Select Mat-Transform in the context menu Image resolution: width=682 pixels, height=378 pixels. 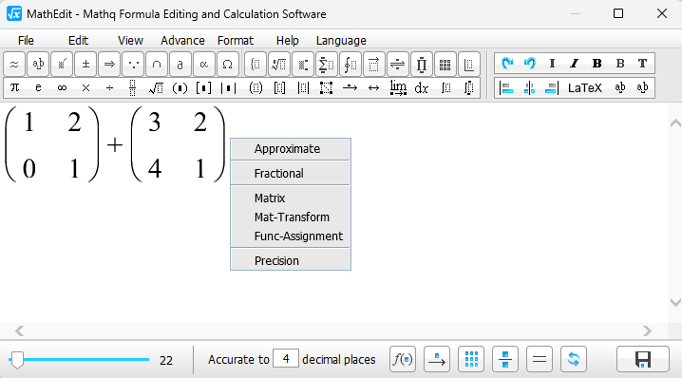coord(291,217)
